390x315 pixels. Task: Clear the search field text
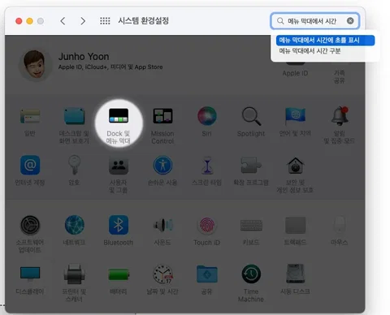click(350, 21)
